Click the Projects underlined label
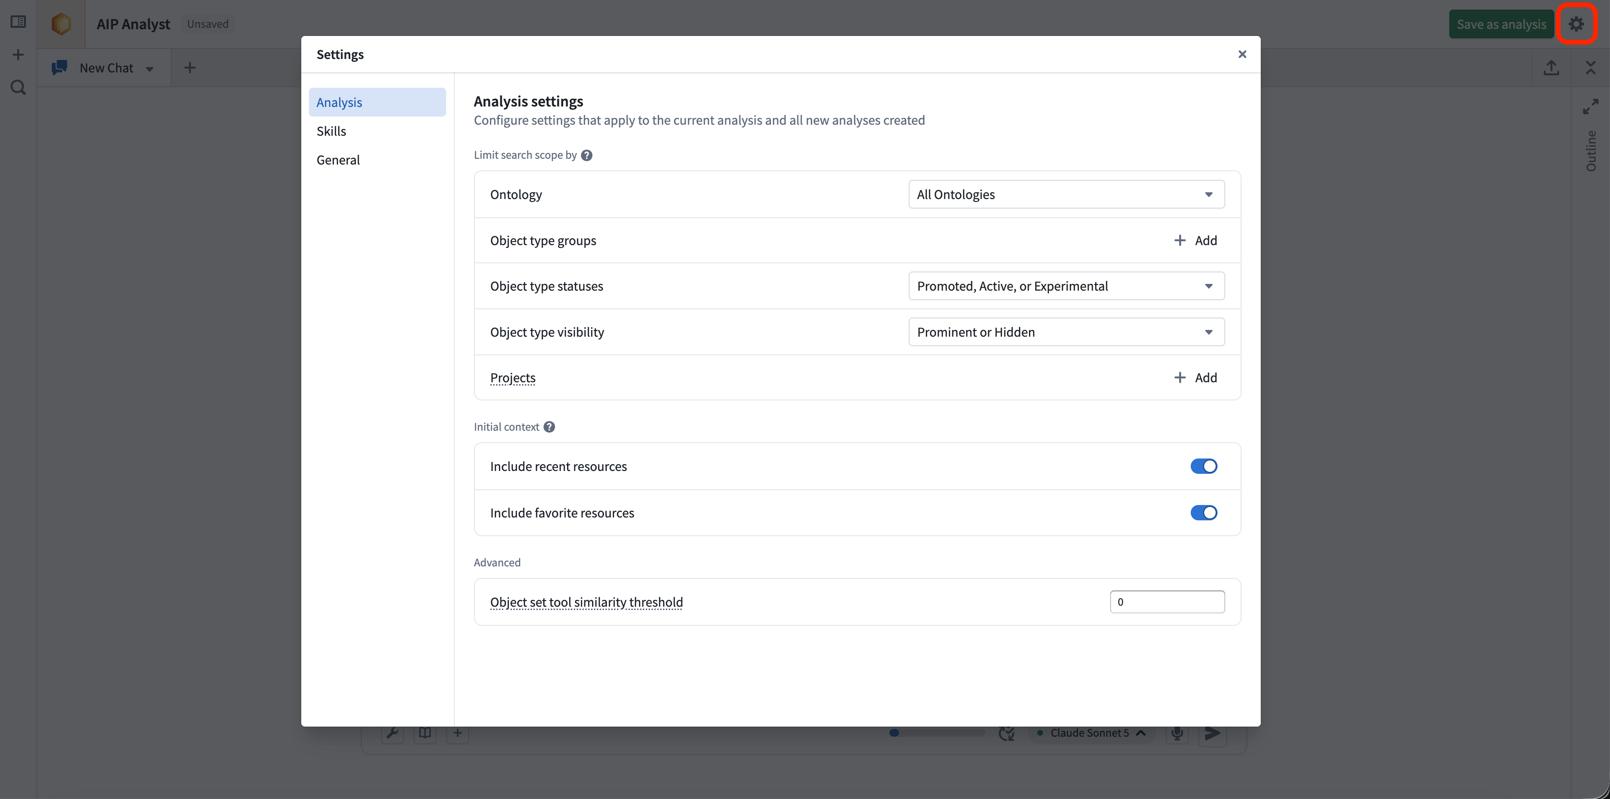This screenshot has height=799, width=1610. point(512,377)
